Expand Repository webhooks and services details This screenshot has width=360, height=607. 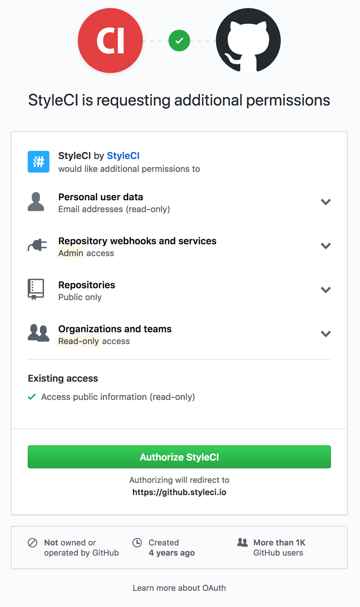[326, 246]
